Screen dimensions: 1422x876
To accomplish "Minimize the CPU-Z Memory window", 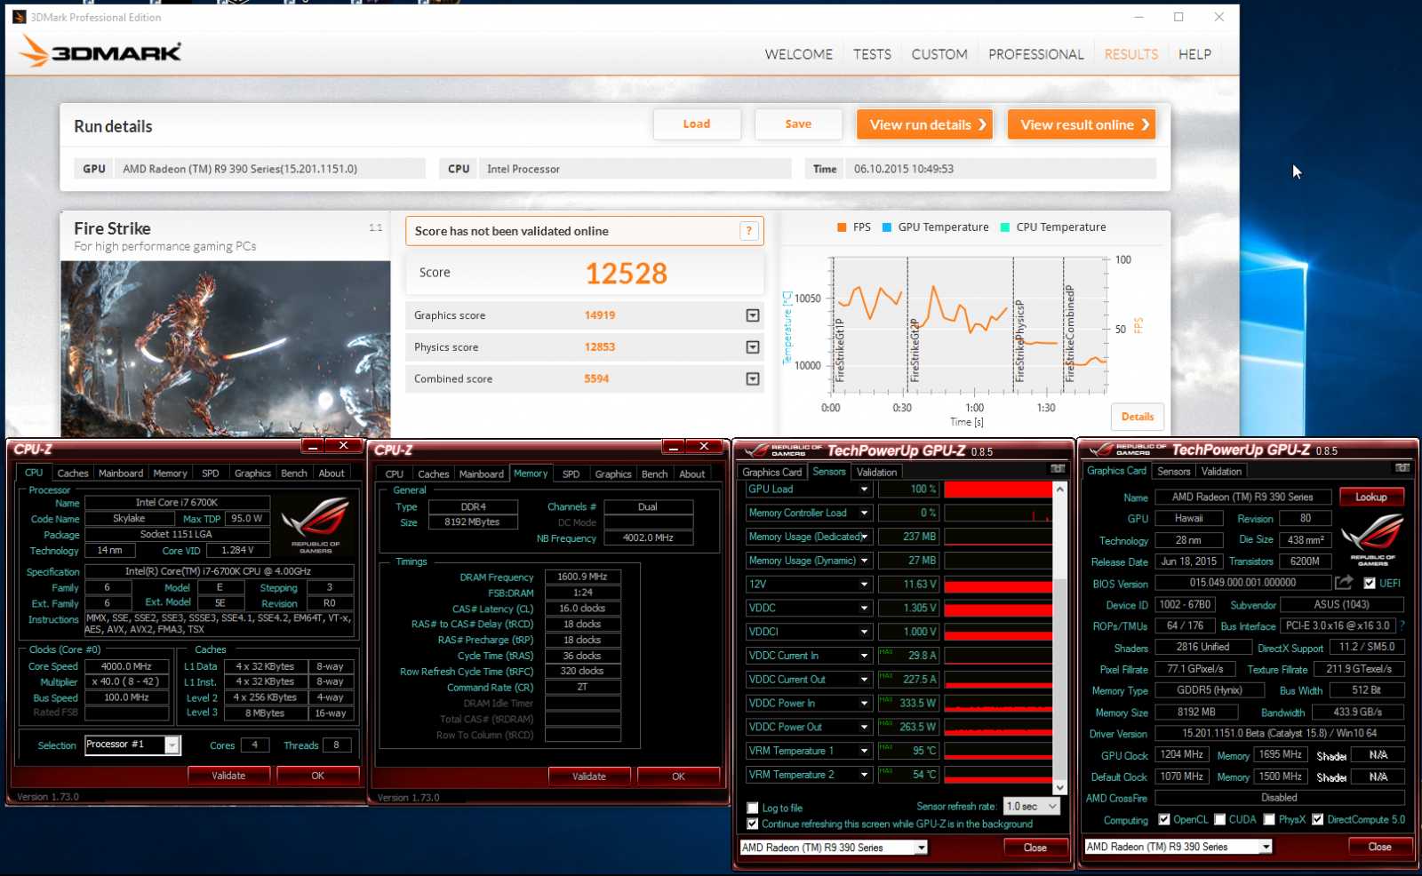I will [674, 447].
